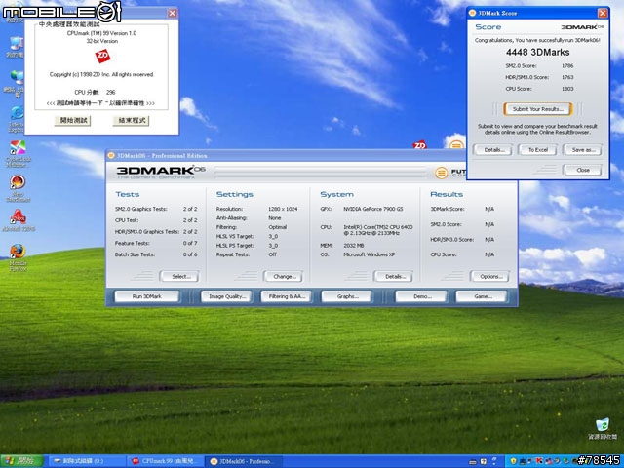Image resolution: width=624 pixels, height=468 pixels.
Task: Click the 3DMark06 progress bar
Action: coord(321,173)
